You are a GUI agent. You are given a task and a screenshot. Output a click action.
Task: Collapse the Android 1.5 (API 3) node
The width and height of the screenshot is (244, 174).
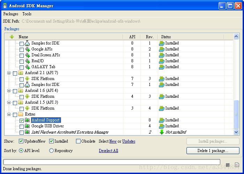click(x=9, y=102)
